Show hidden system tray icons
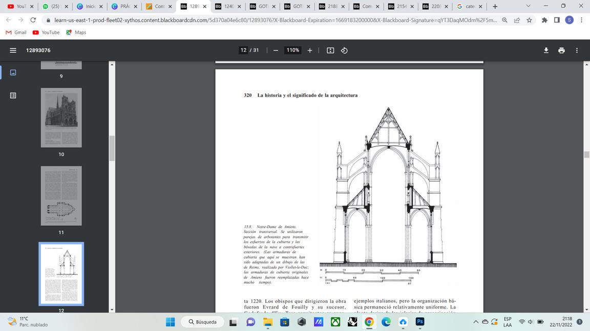This screenshot has width=590, height=331. 476,322
